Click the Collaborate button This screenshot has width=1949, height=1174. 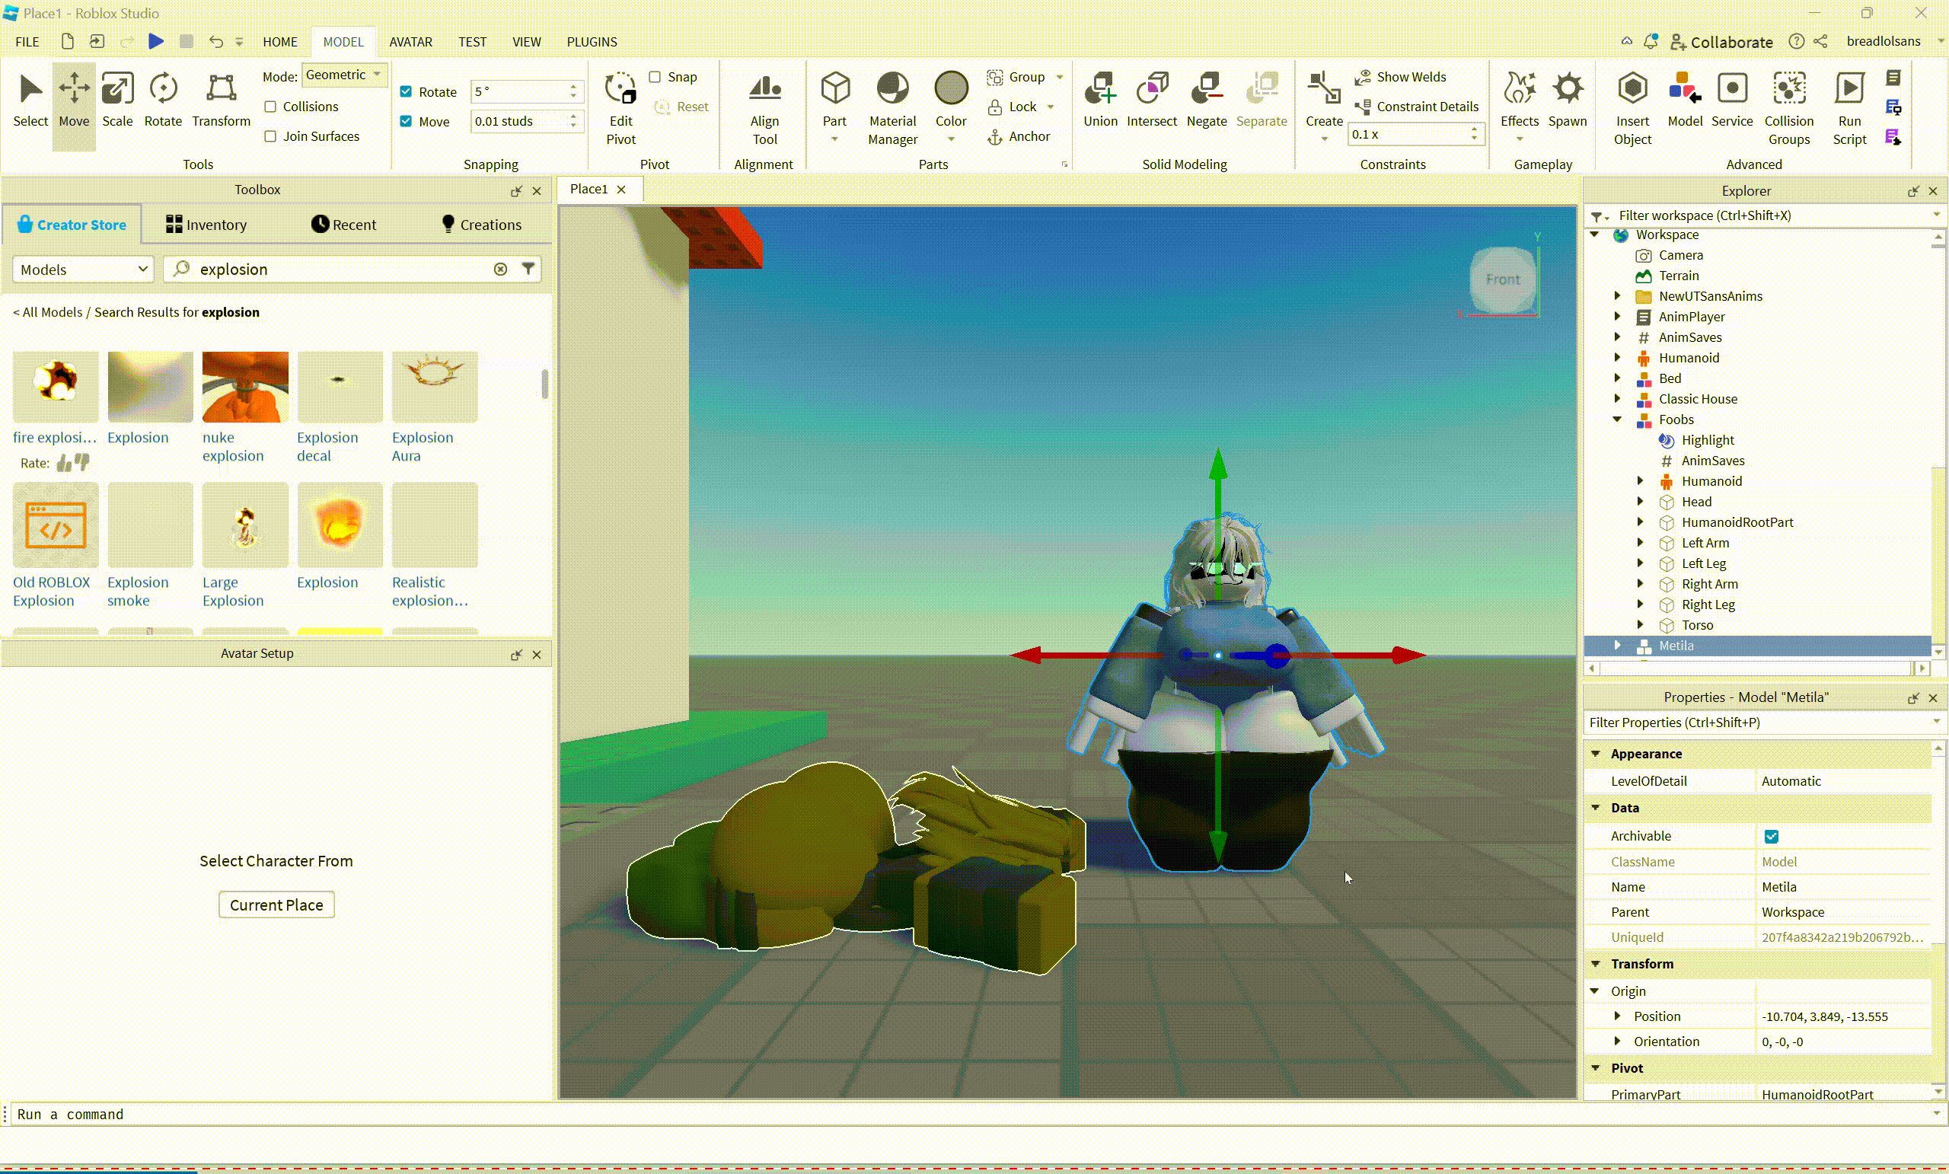[1722, 42]
